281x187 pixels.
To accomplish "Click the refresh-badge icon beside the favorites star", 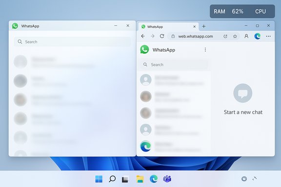I will [x=225, y=37].
